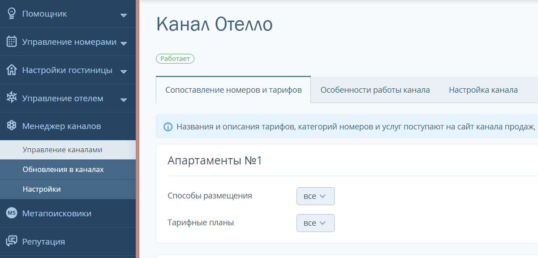Open the Настройки submenu item

click(x=68, y=189)
